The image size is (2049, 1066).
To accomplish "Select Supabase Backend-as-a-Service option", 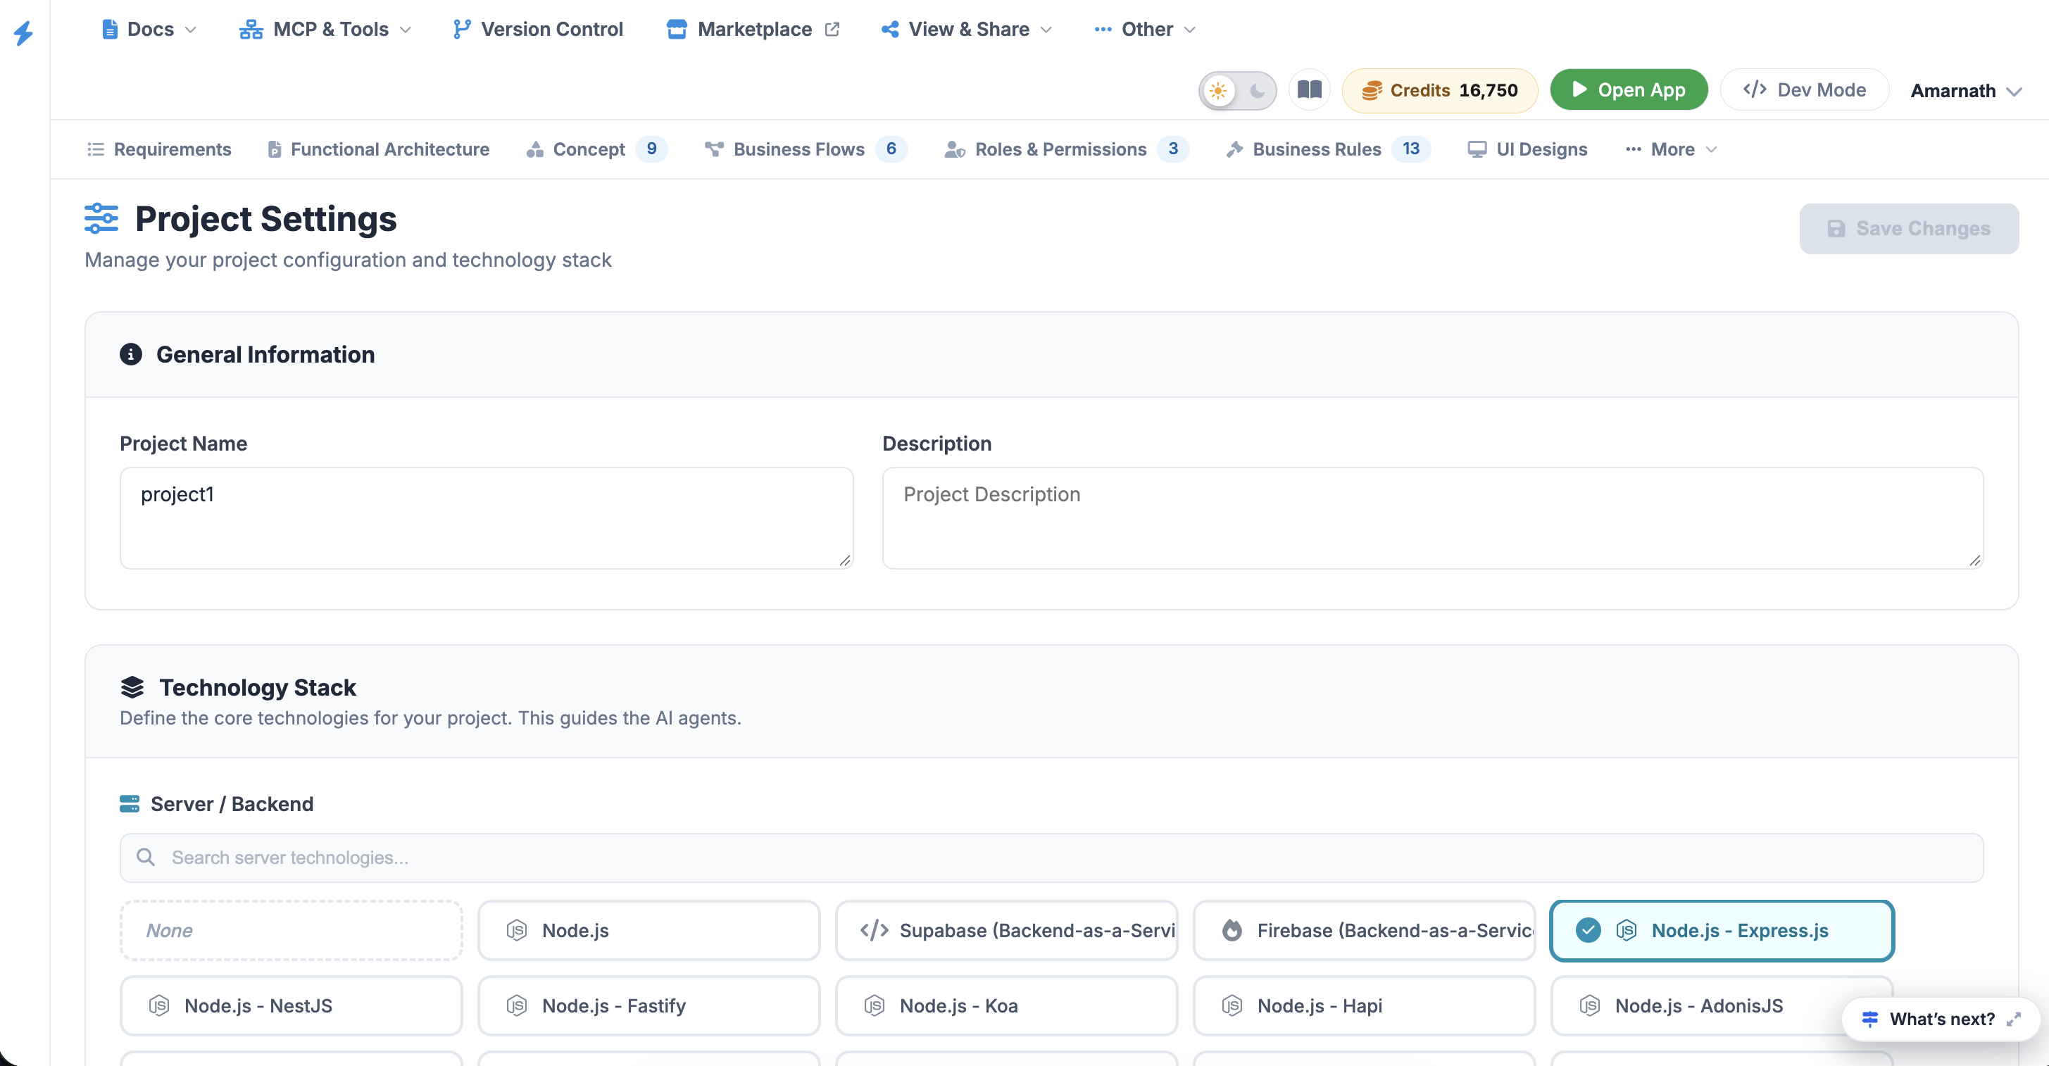I will point(1006,930).
